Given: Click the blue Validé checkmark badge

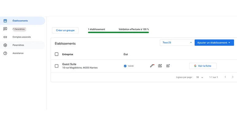Looking at the screenshot, I should [x=125, y=66].
